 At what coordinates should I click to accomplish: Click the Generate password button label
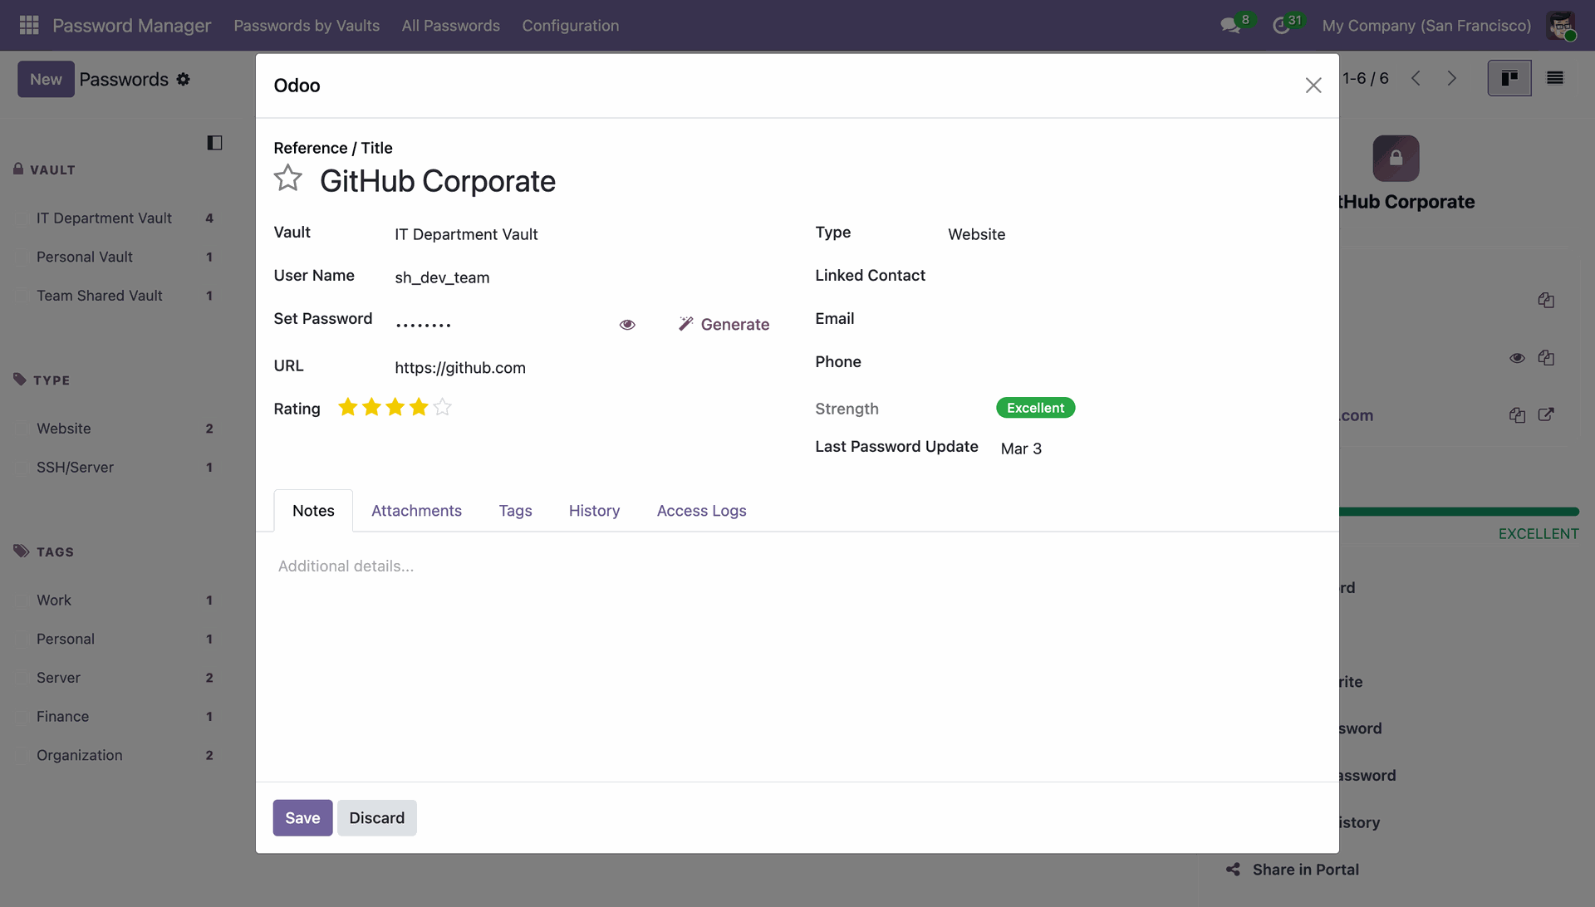(x=734, y=325)
